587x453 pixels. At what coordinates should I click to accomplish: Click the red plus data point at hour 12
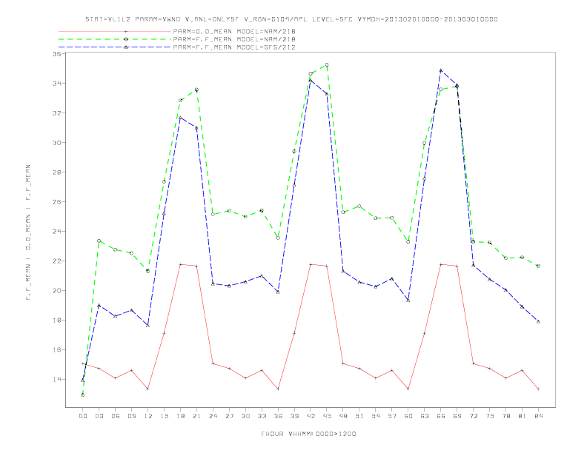coord(148,389)
